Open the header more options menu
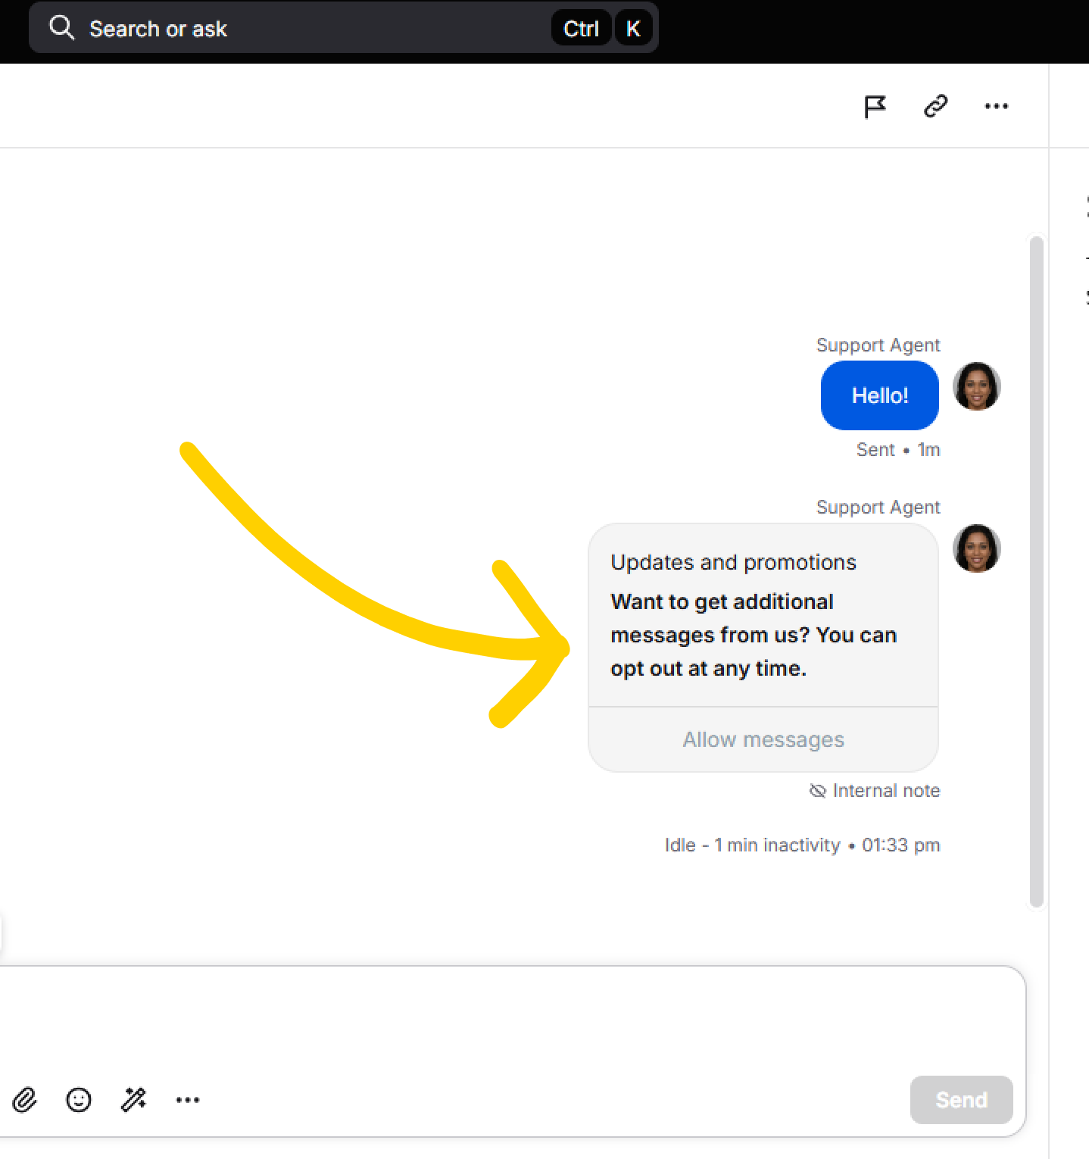This screenshot has width=1089, height=1159. pyautogui.click(x=996, y=106)
